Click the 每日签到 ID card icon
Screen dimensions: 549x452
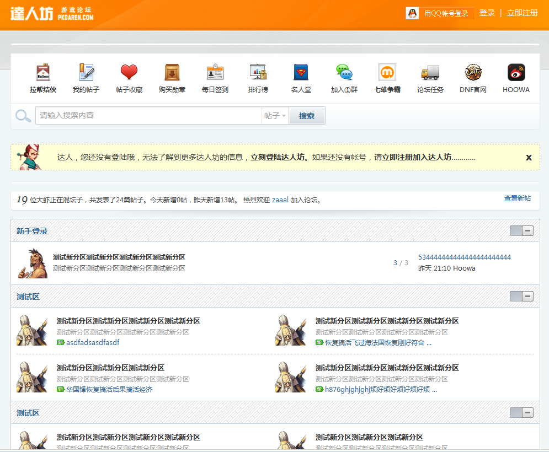(215, 73)
